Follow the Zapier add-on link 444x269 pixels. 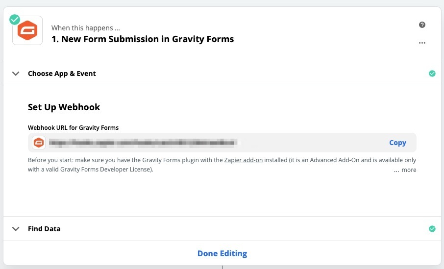(244, 160)
